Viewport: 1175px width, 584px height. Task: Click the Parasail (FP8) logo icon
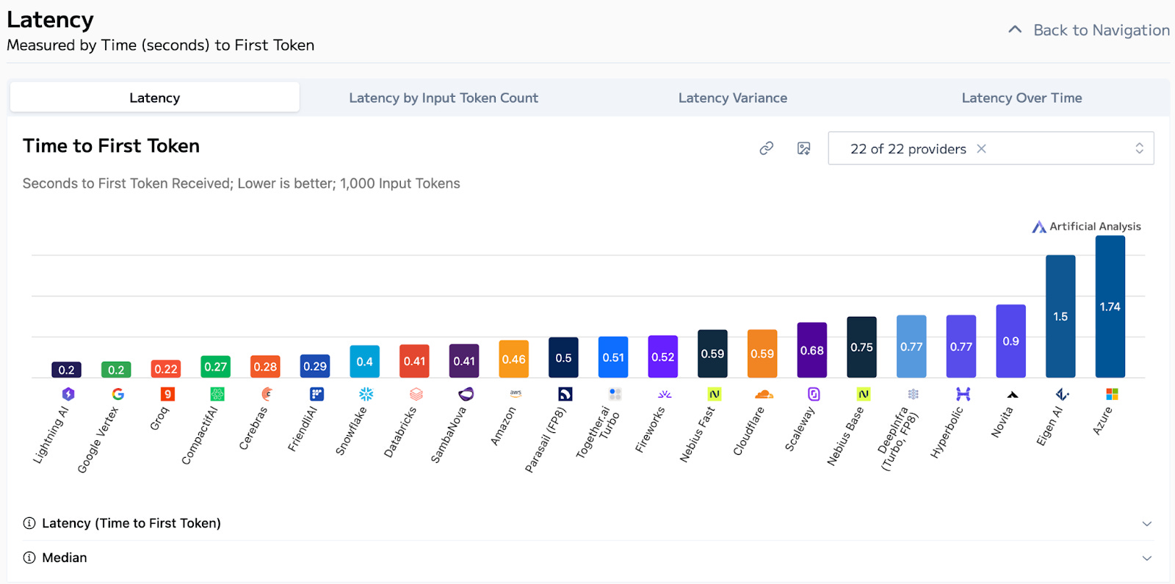coord(565,394)
